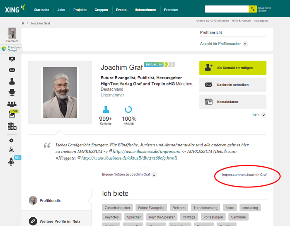Click the Referent tag
Viewport: 290px width, 226px height.
(179, 208)
